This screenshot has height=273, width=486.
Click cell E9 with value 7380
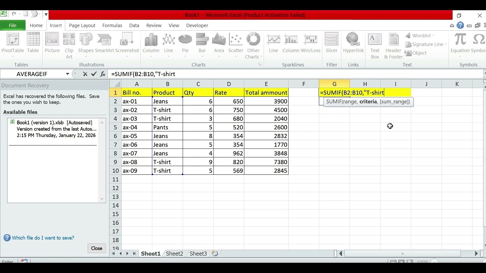pos(266,162)
